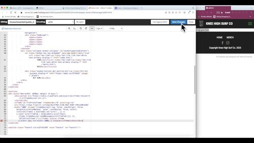254x143 pixels.
Task: Open the tab search magnifier icon
Action: tap(193, 8)
